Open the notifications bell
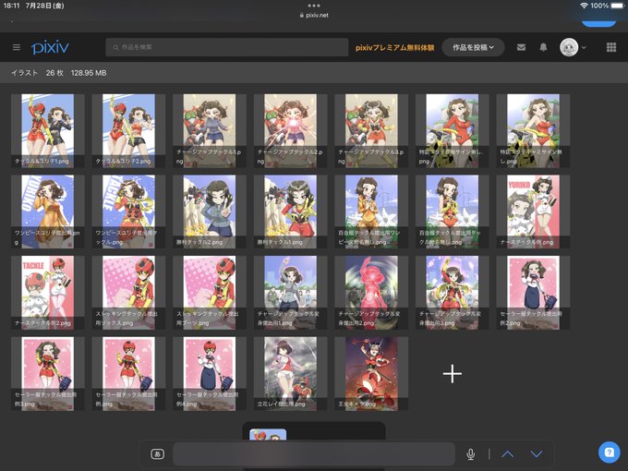The width and height of the screenshot is (628, 471). click(543, 47)
